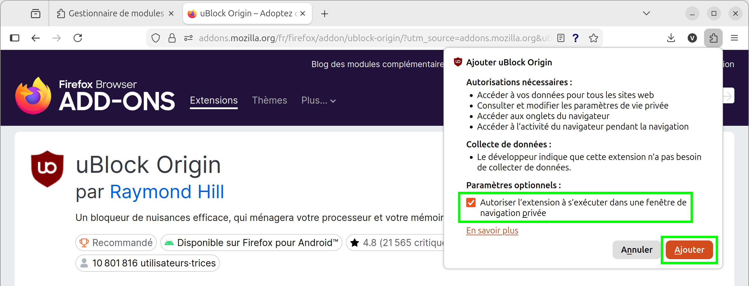Bookmark this page with the star icon
Image resolution: width=749 pixels, height=286 pixels.
[x=593, y=38]
